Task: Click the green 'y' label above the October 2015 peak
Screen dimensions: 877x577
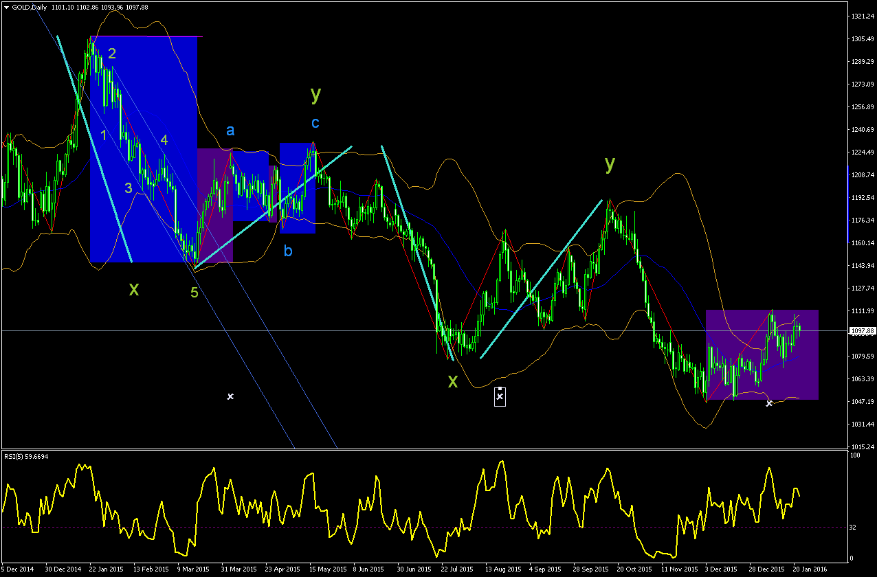Action: [610, 162]
